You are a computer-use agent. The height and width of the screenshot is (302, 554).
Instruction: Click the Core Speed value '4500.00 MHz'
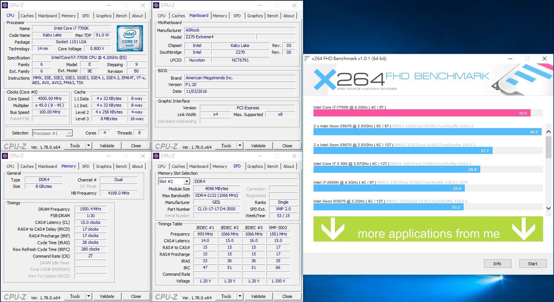click(x=50, y=99)
